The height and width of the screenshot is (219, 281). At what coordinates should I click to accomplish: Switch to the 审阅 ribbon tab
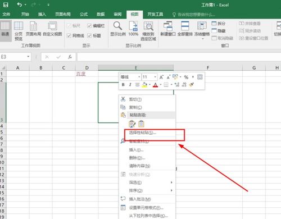tap(117, 14)
